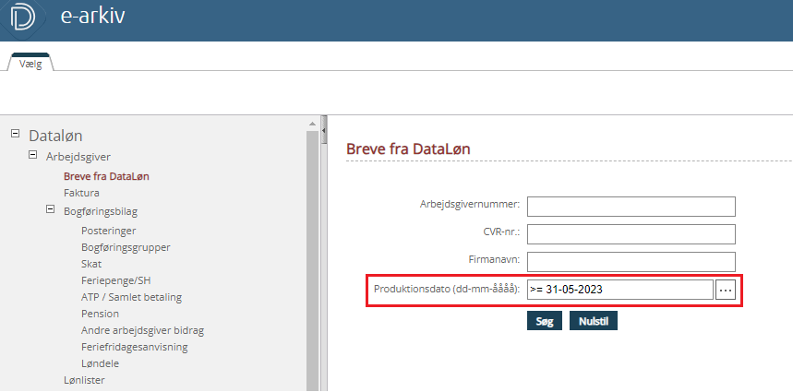Click the tree panel scroll up arrow
Viewport: 793px width, 392px height.
pos(312,124)
